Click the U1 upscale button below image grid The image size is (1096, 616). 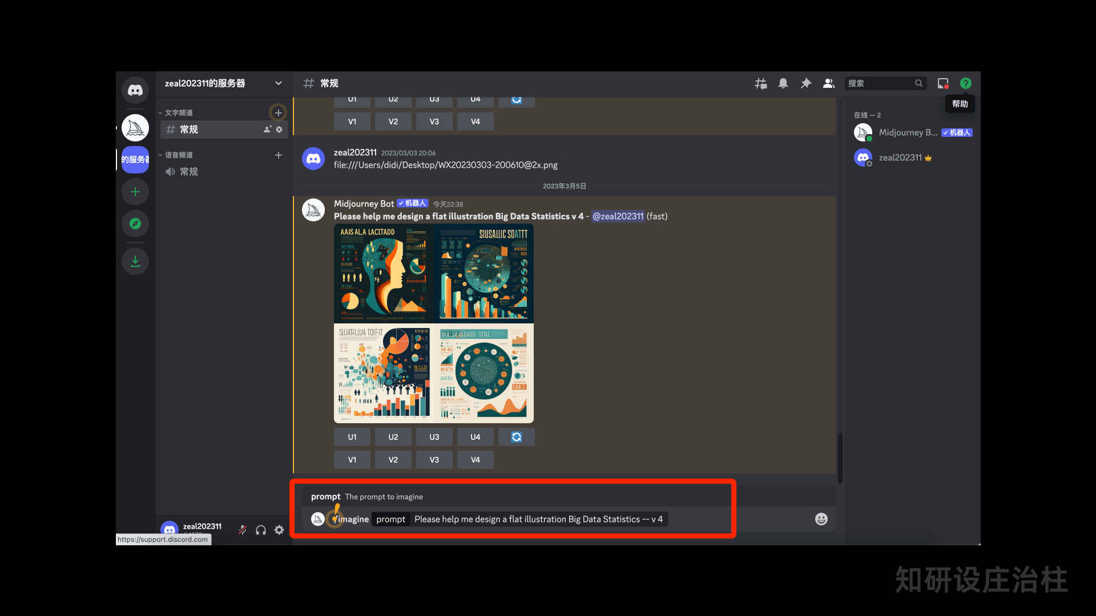point(352,437)
